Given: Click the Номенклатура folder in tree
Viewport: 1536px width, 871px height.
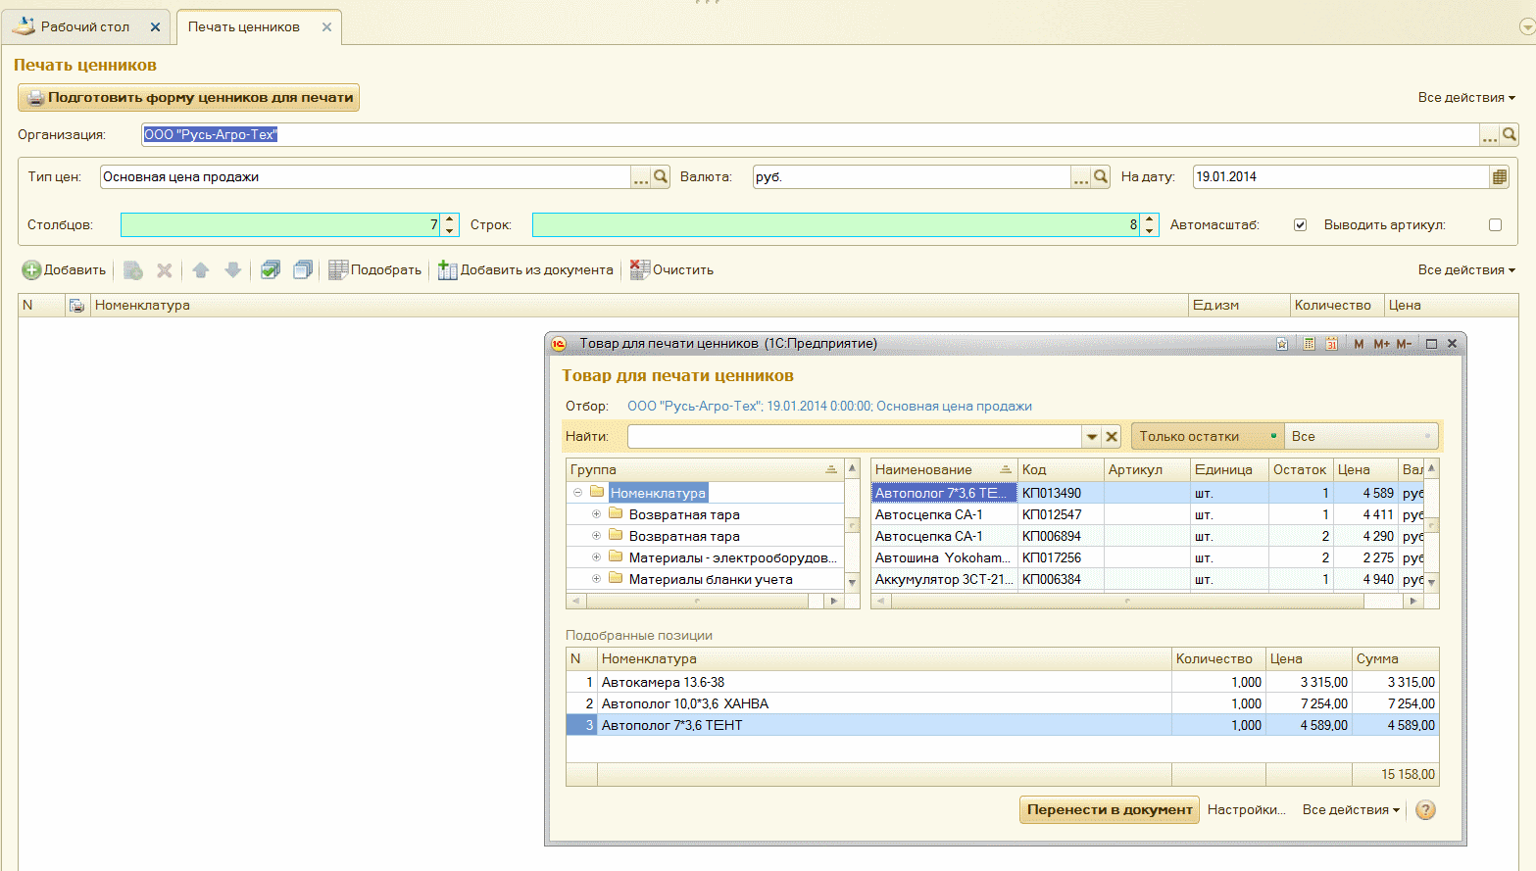Looking at the screenshot, I should click(657, 493).
